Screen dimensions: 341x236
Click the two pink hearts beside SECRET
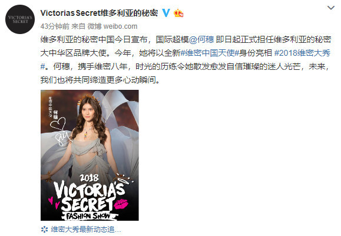pyautogui.click(x=54, y=203)
